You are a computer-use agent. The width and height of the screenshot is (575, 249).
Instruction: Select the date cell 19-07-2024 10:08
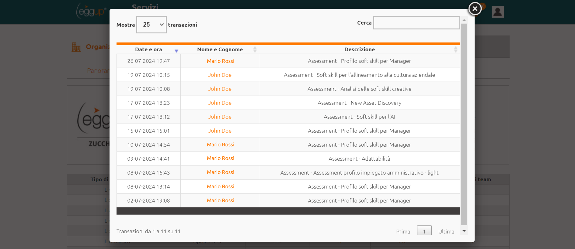[x=148, y=89]
